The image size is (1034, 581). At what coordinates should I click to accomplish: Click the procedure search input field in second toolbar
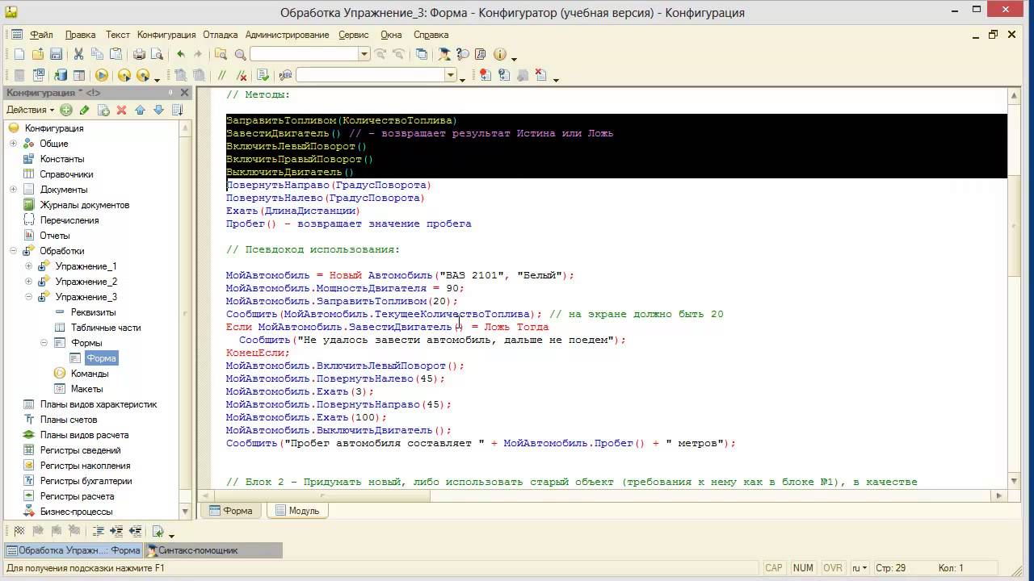click(x=371, y=75)
